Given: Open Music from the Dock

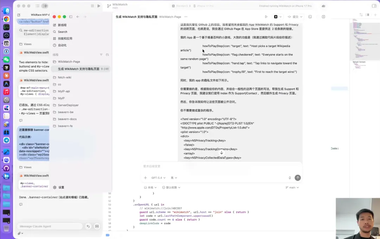Looking at the screenshot, I should (x=7, y=92).
